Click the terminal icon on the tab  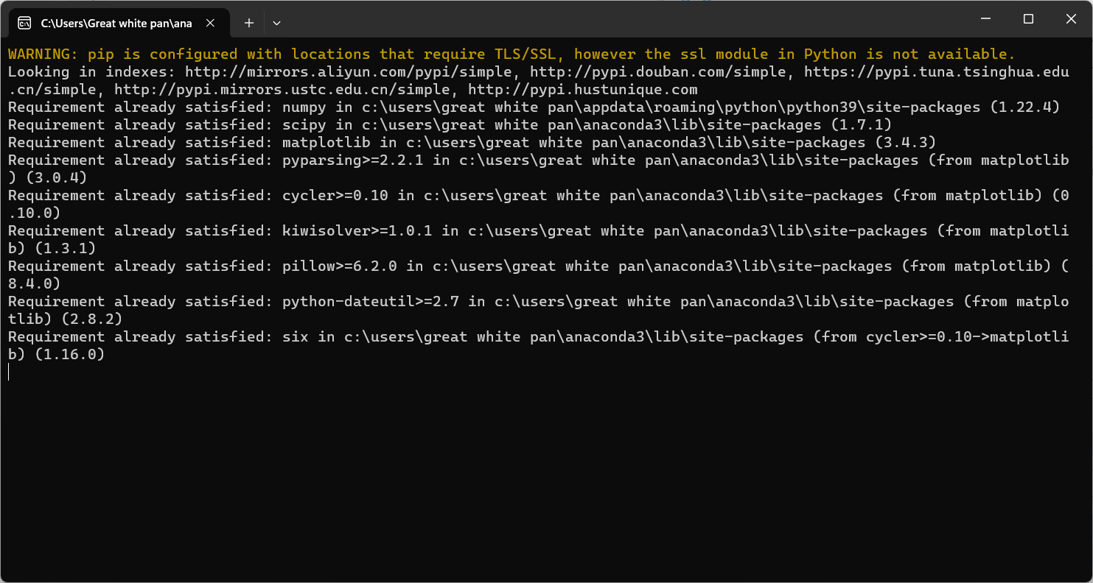tap(24, 23)
